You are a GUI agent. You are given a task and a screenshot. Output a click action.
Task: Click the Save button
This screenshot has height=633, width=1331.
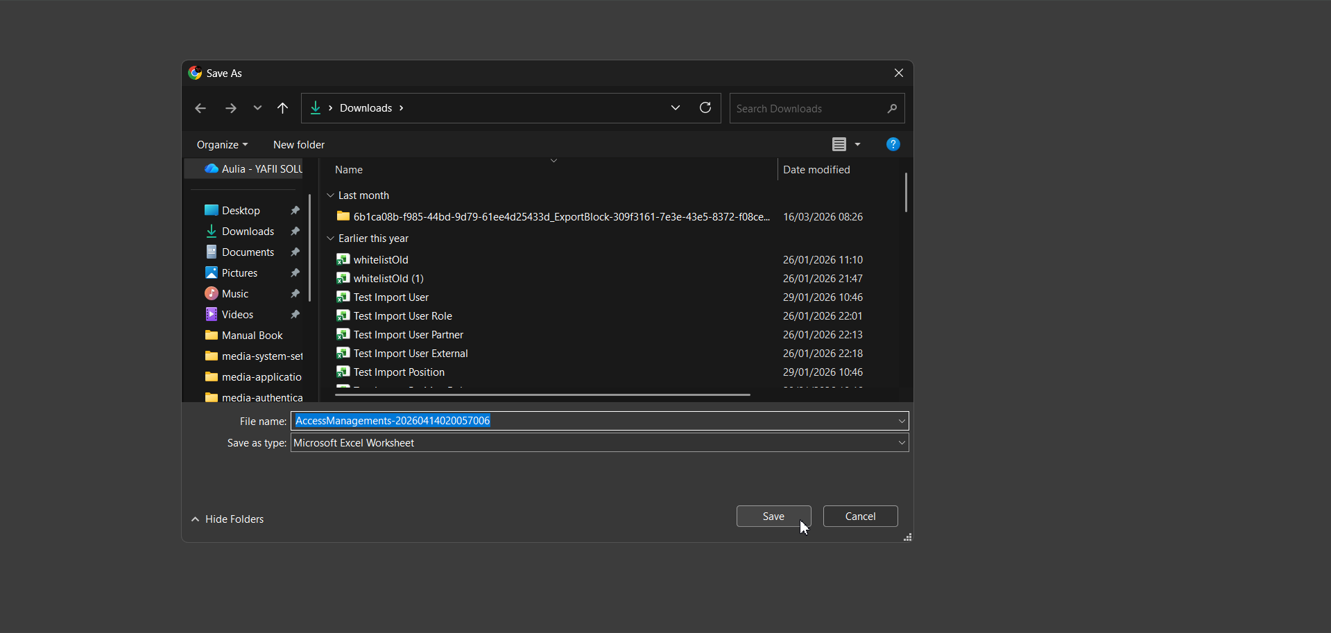click(x=773, y=516)
